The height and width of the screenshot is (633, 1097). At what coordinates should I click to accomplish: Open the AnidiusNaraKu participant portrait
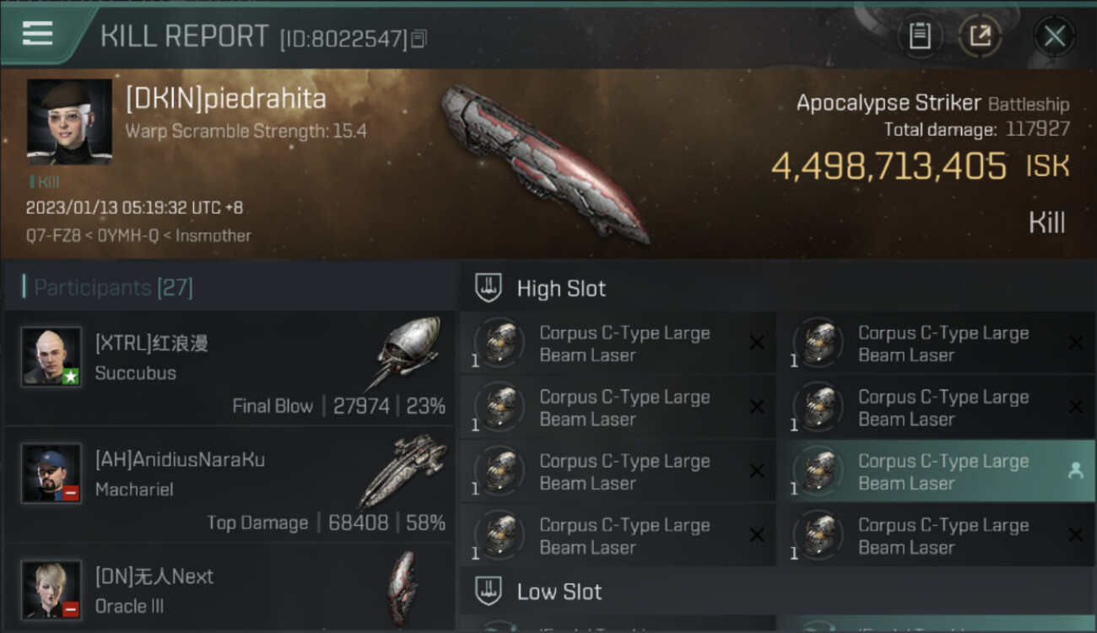[51, 473]
